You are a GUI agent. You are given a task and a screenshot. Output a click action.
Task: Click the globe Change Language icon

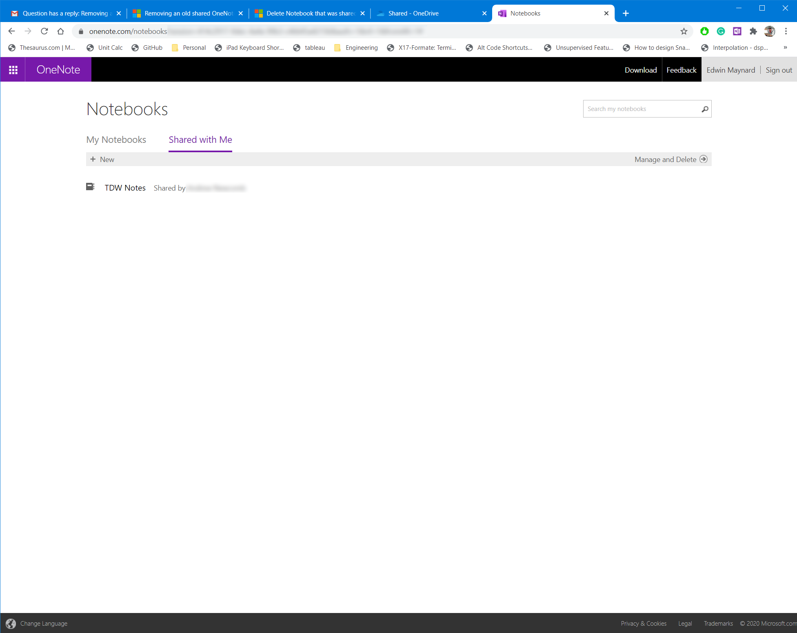(11, 623)
